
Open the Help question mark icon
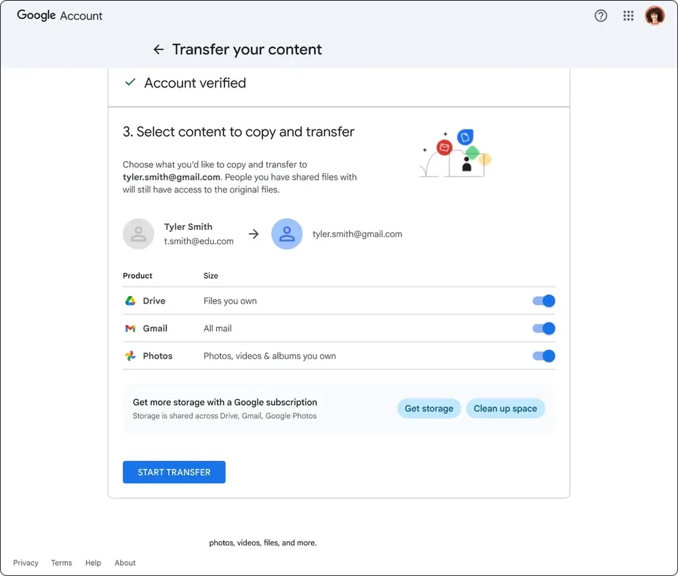(x=601, y=15)
